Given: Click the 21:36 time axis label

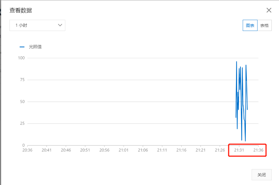Looking at the screenshot, I should (258, 150).
